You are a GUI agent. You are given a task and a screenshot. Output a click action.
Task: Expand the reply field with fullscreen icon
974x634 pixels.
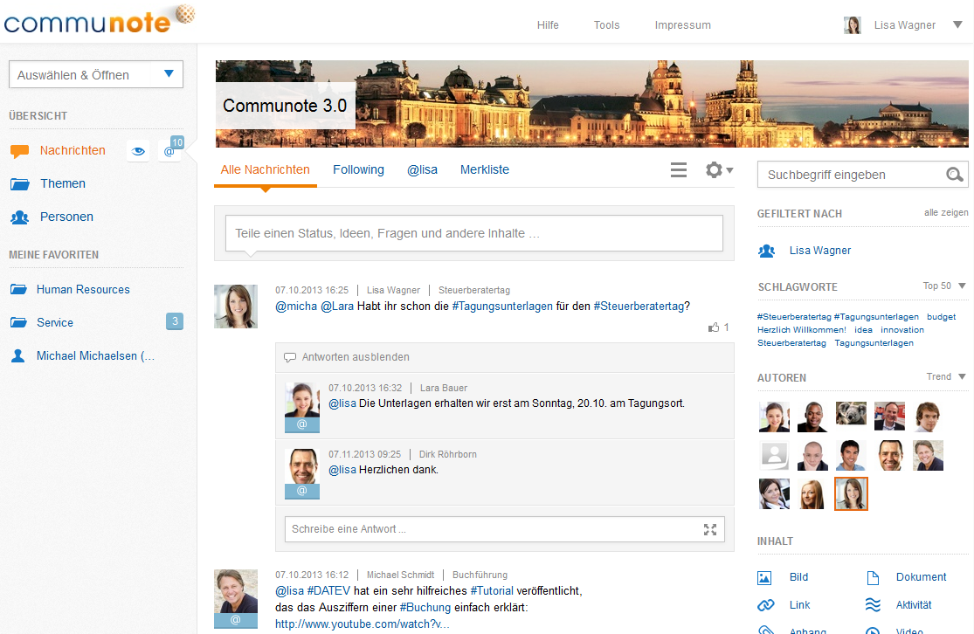click(710, 530)
